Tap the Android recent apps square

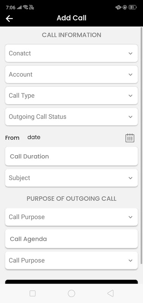tap(32, 294)
